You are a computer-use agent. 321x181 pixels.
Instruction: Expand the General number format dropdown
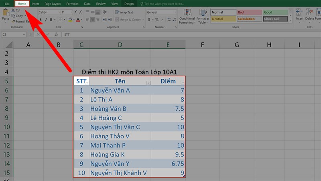pyautogui.click(x=175, y=12)
